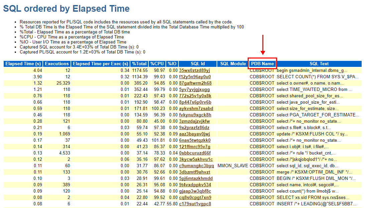This screenshot has height=208, width=374.
Task: Select the 100.23 %CPU value
Action: click(x=158, y=109)
